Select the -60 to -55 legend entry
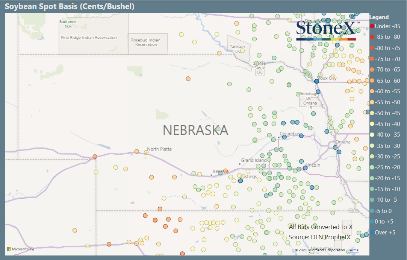 [x=385, y=91]
